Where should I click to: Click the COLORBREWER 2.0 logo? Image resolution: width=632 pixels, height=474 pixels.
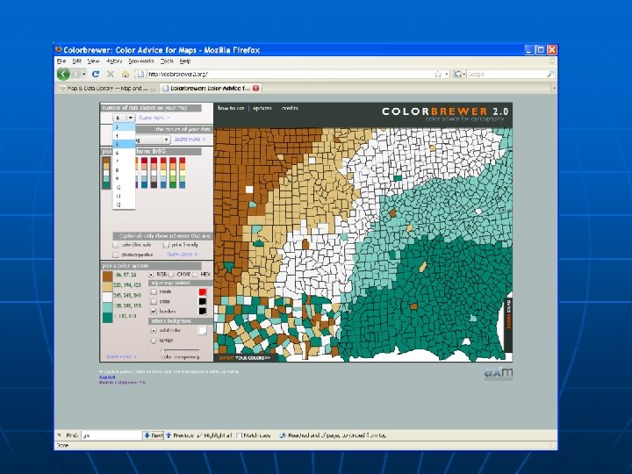444,111
